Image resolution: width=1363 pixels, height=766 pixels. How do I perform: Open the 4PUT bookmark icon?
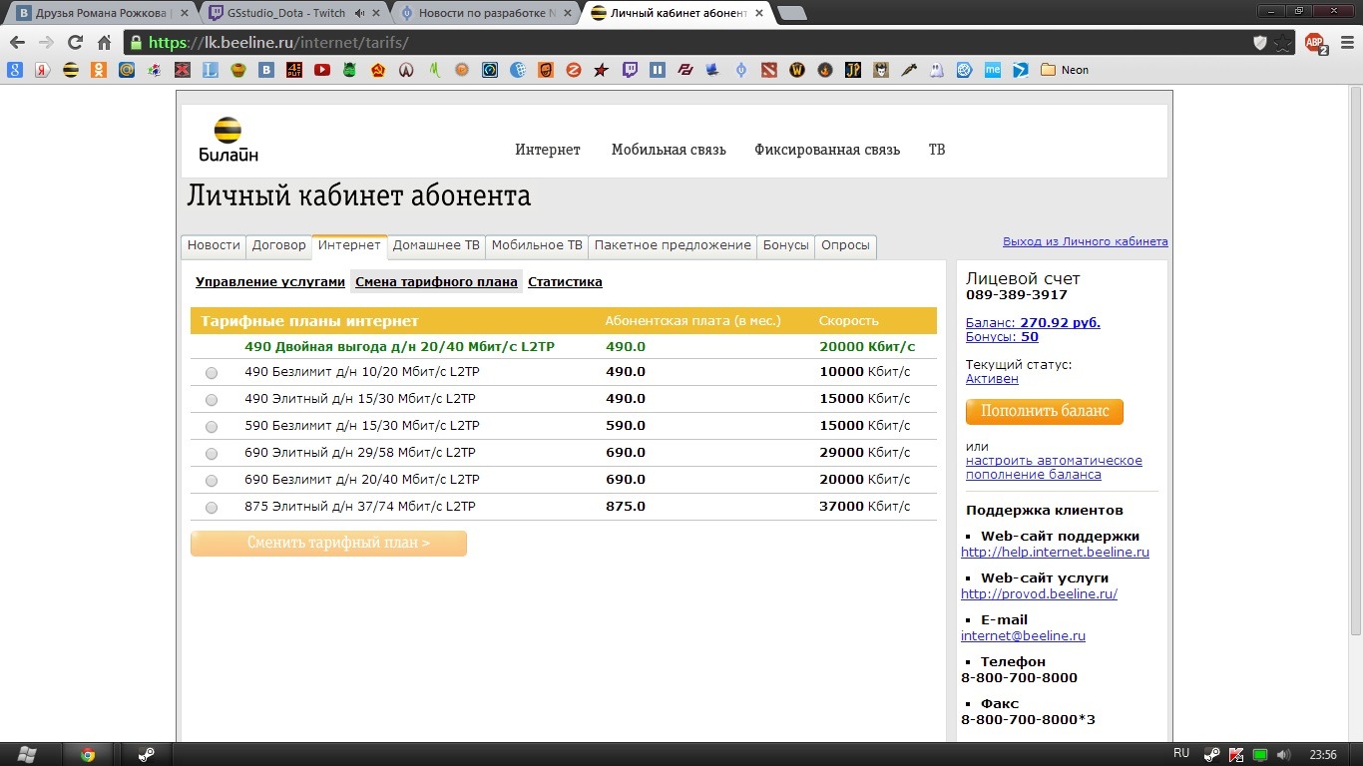pos(293,70)
